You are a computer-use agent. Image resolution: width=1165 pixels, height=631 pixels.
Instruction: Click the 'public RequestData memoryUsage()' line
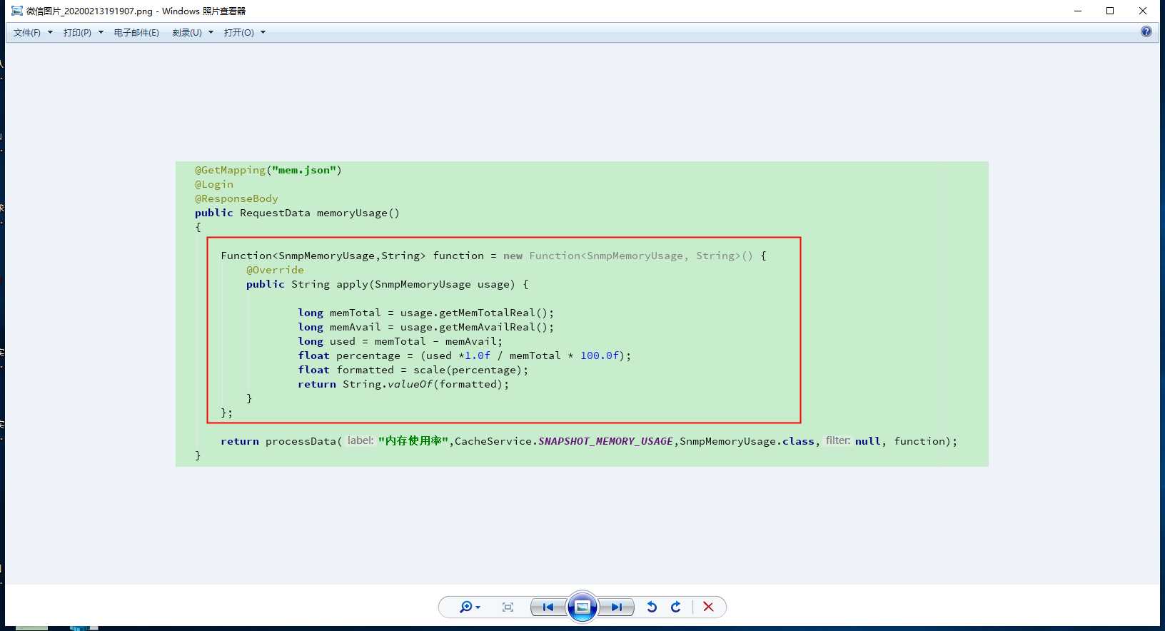[x=297, y=213]
